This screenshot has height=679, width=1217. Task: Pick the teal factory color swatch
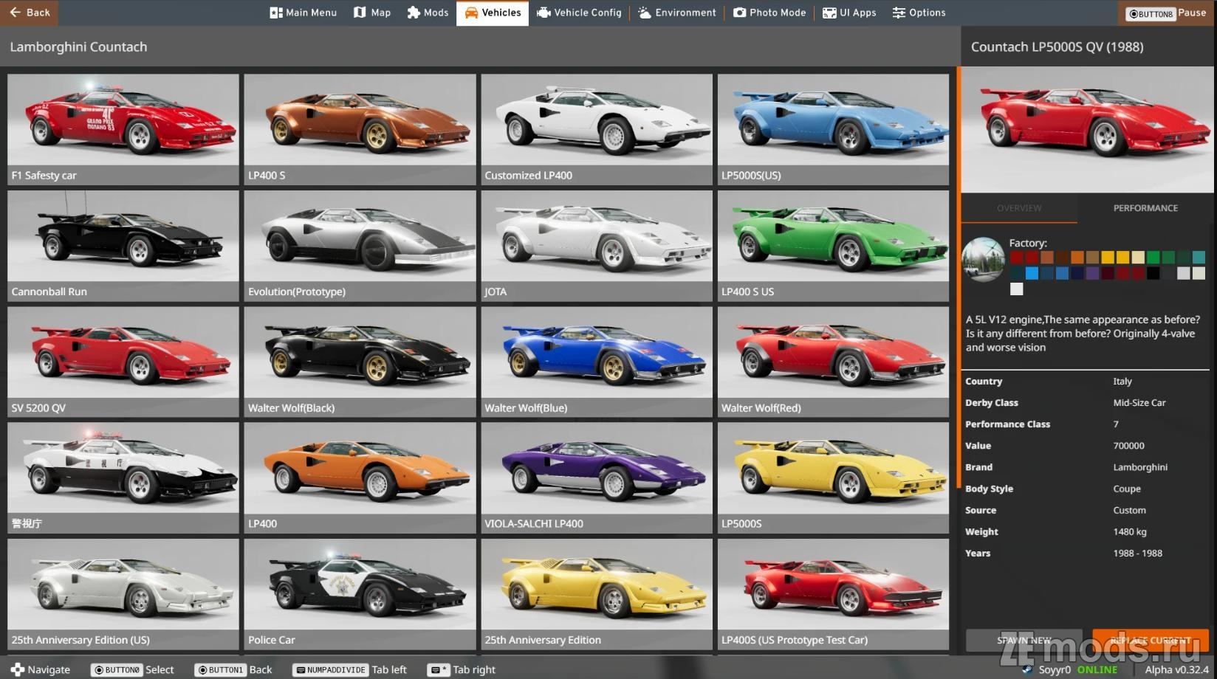point(1199,257)
